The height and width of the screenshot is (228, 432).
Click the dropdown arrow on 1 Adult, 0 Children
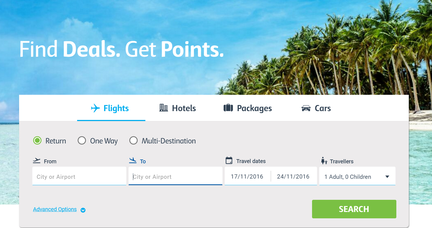tap(388, 176)
